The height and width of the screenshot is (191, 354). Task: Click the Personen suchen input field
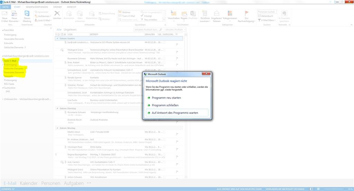click(x=267, y=12)
